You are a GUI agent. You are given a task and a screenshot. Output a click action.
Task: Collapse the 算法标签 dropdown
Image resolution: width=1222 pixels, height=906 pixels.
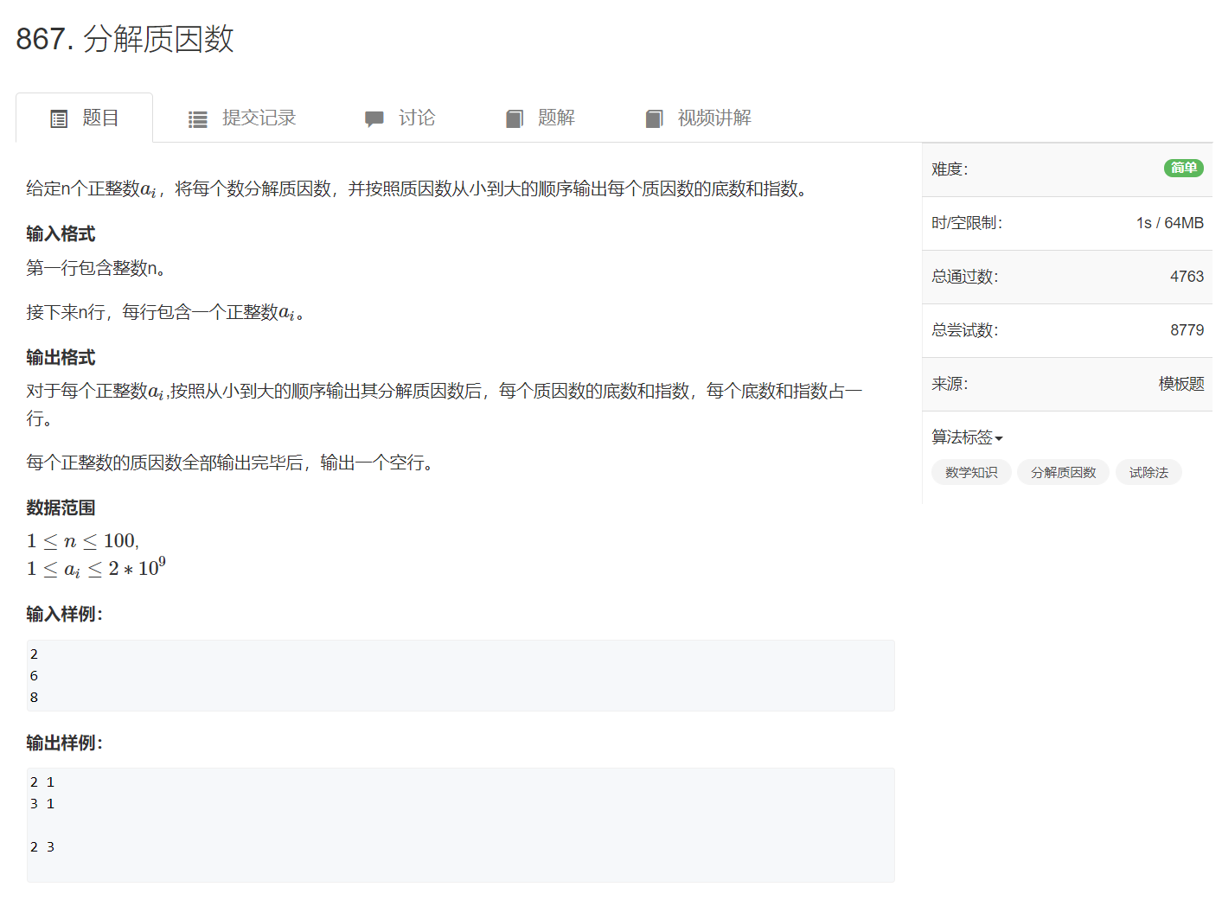pyautogui.click(x=967, y=437)
